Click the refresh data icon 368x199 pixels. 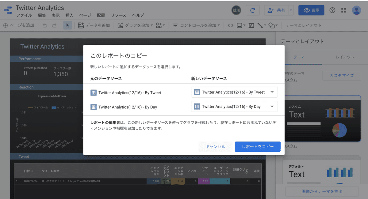click(253, 10)
